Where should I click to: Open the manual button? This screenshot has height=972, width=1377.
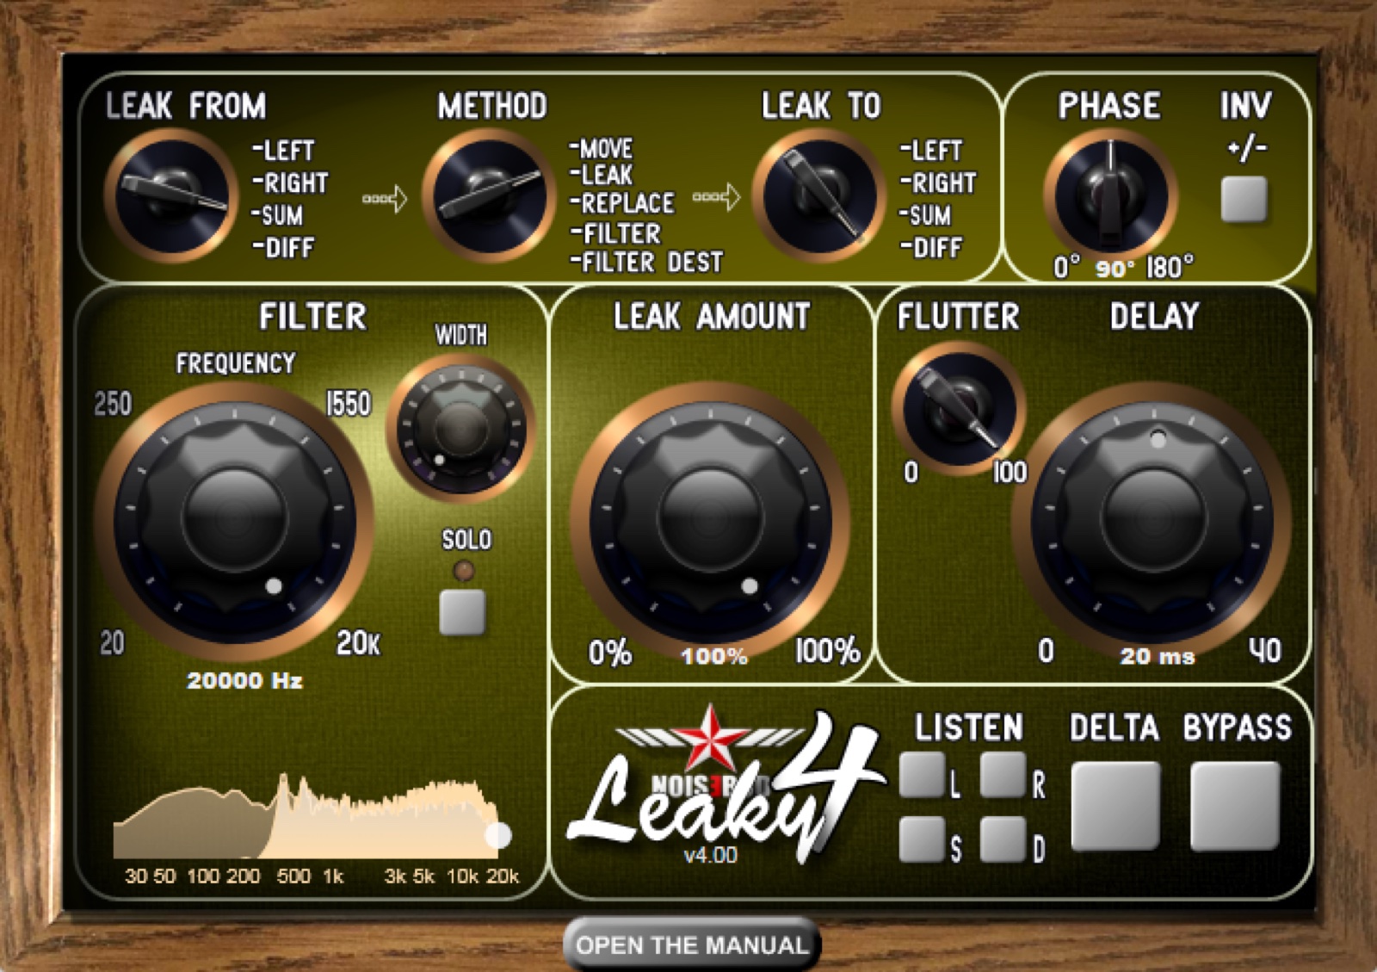point(692,944)
